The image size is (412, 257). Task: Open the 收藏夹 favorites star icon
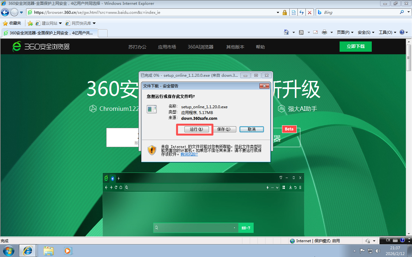pos(6,23)
